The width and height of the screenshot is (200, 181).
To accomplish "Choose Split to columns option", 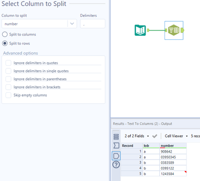I will tap(4, 34).
